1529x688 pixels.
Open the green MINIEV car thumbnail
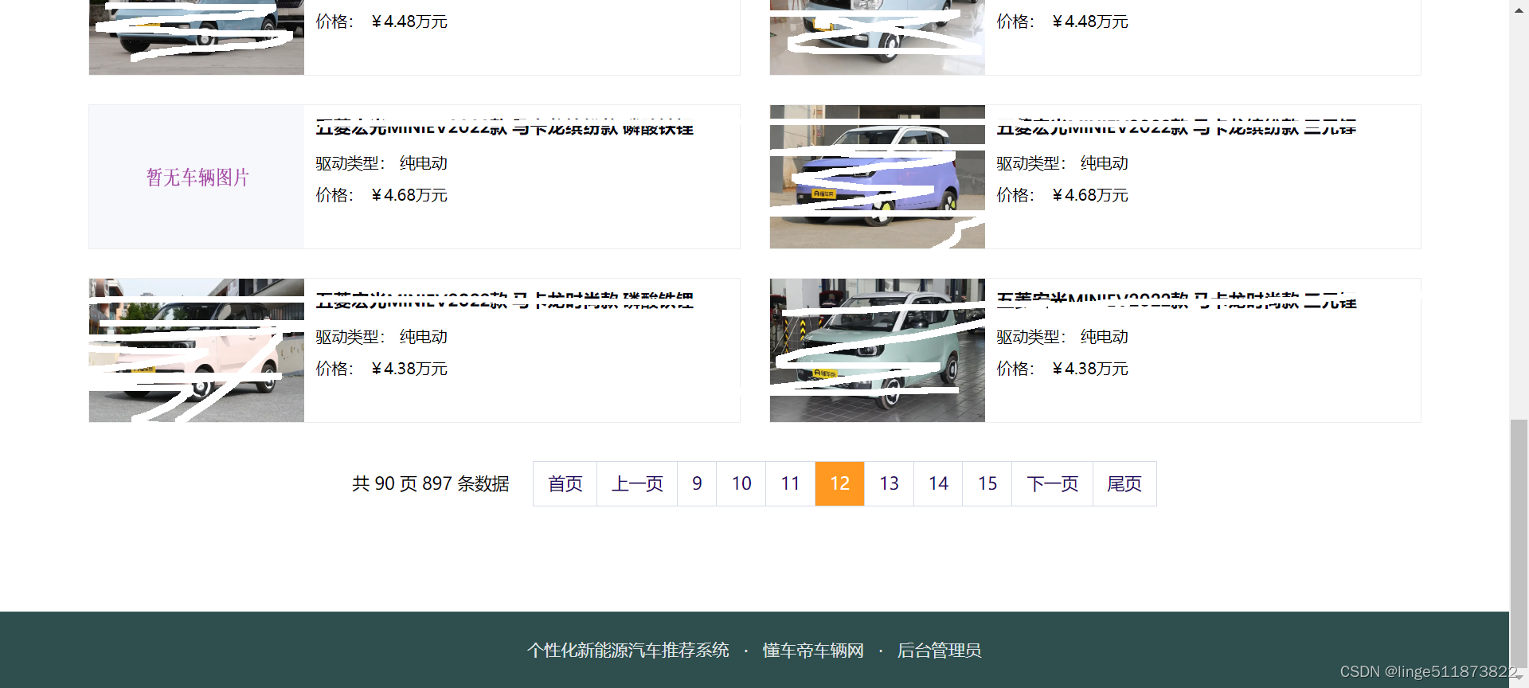tap(878, 350)
